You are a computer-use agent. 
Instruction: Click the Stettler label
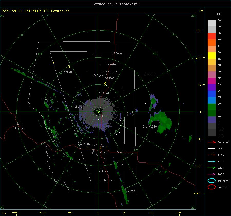click(x=150, y=74)
